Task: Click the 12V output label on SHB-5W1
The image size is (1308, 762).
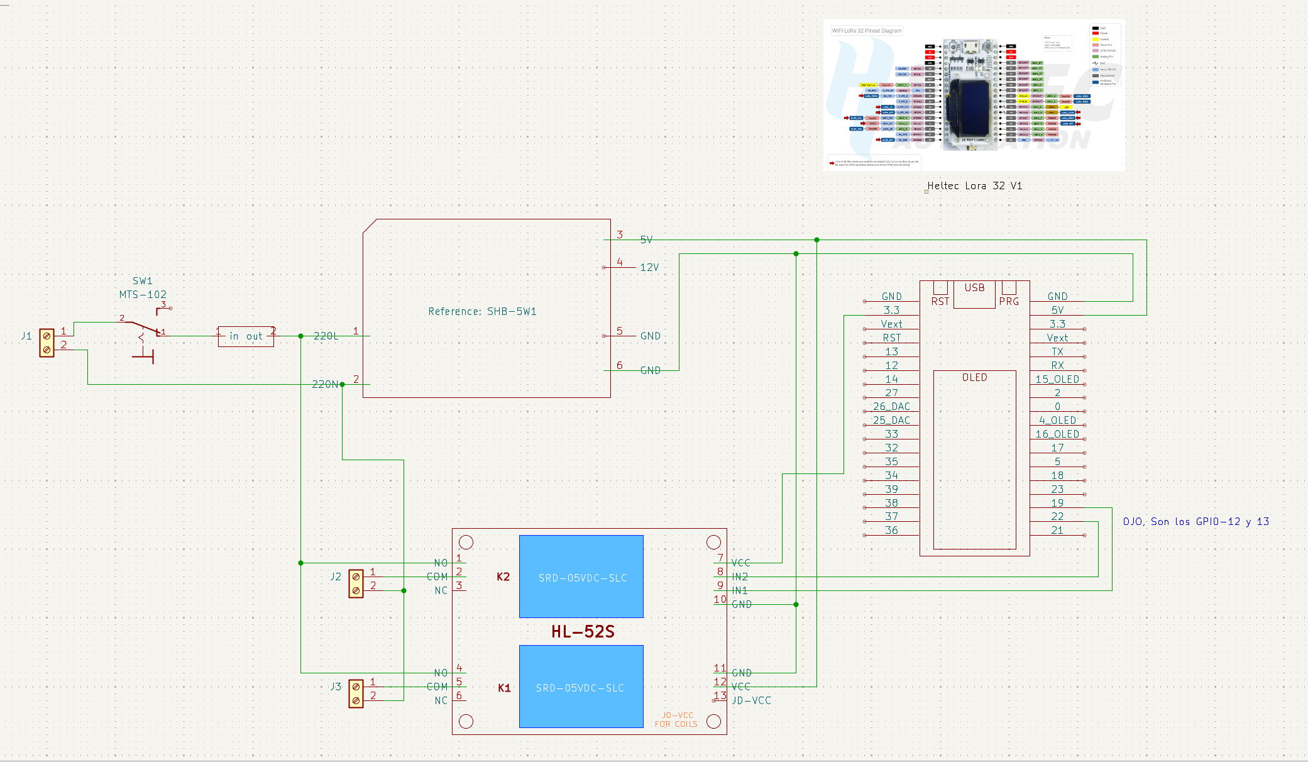Action: (649, 267)
